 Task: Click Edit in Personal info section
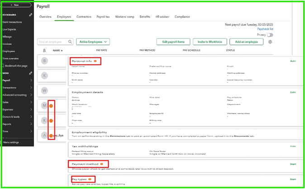293,61
